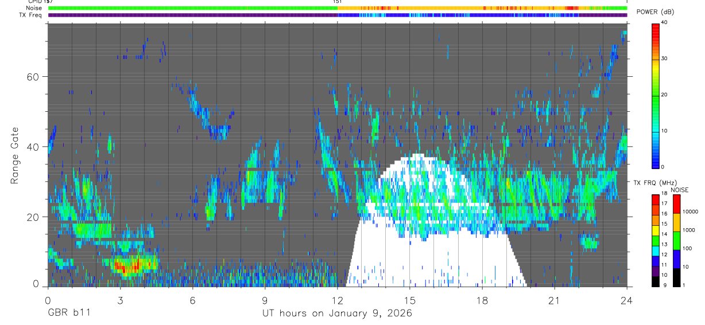Click the '10000' label on the NOISE legend
This screenshot has width=705, height=325.
tap(689, 212)
